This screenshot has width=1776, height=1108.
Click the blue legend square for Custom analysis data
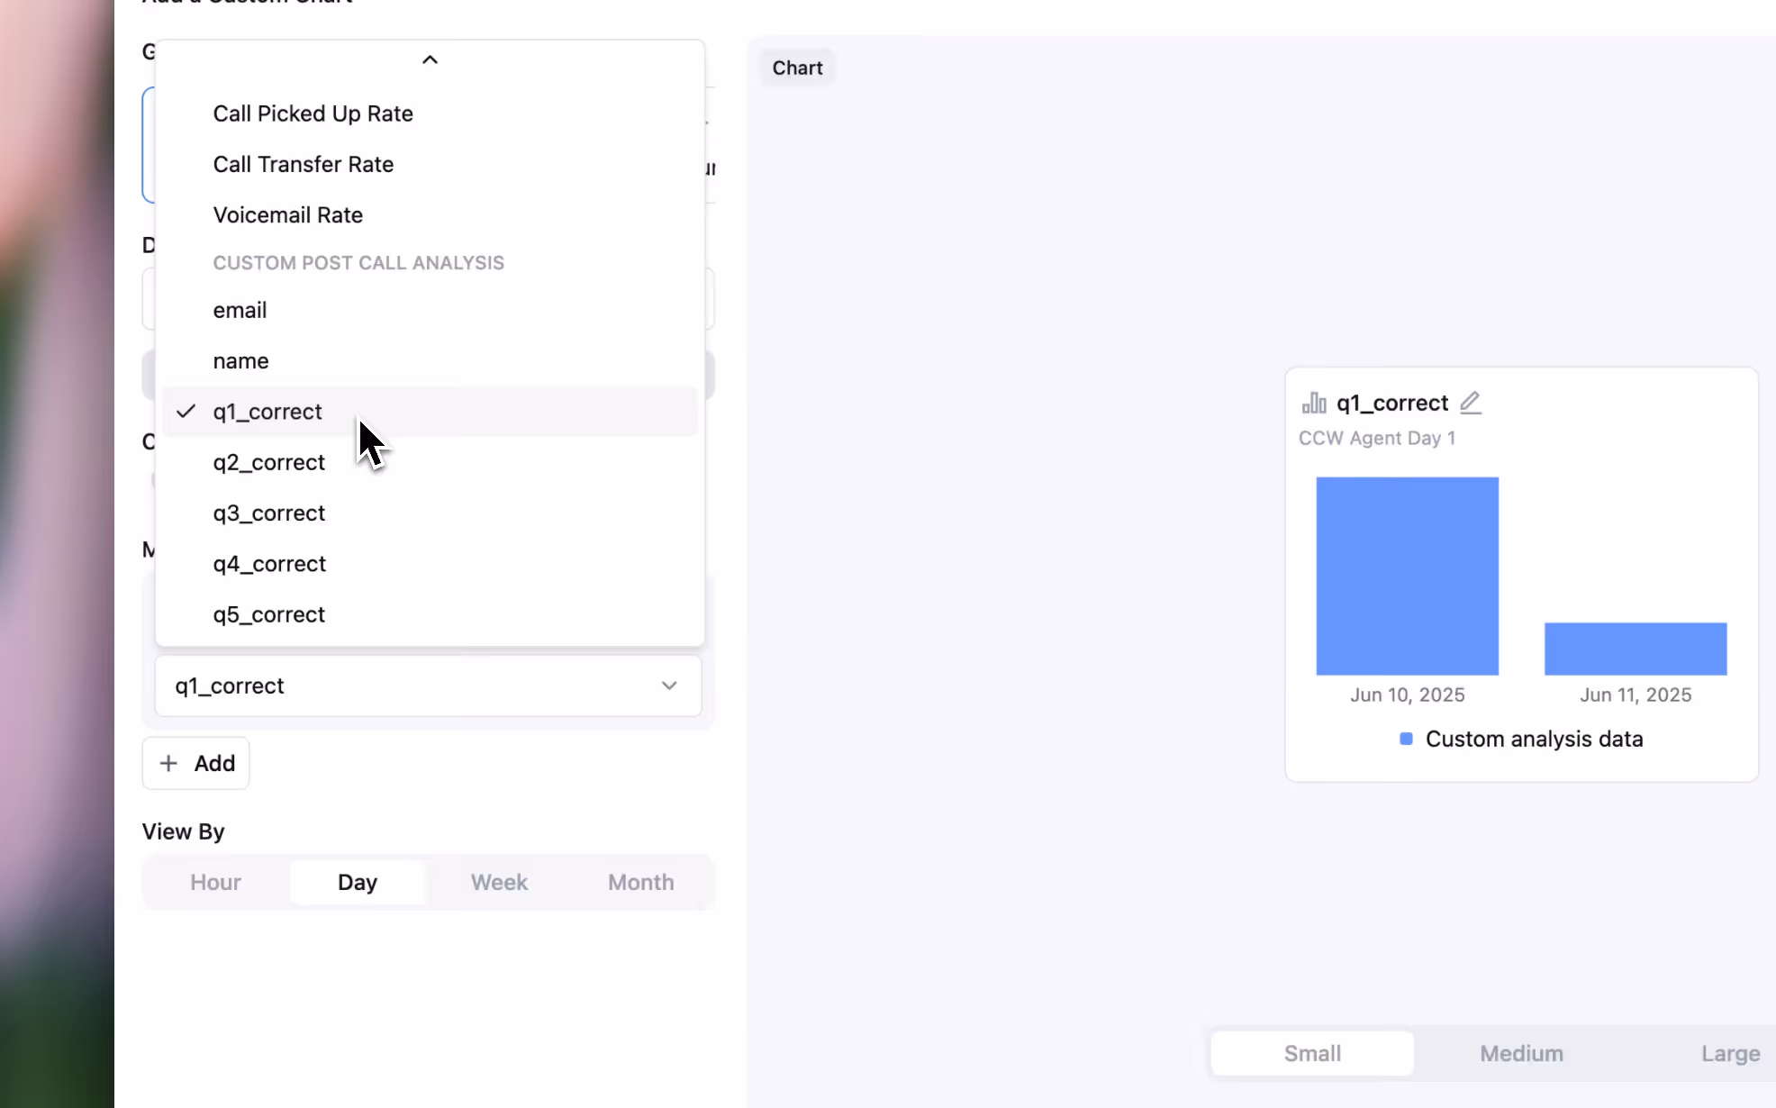coord(1406,739)
